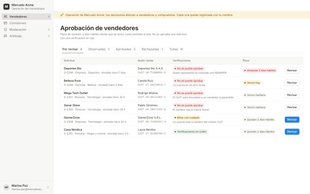Click seller name Deportes Río S.A.S.
This screenshot has width=310, height=194.
click(x=151, y=68)
